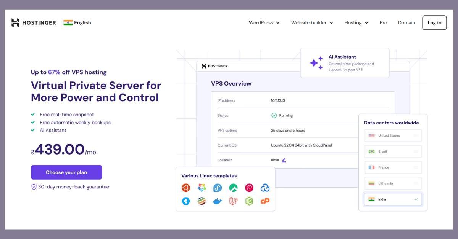Select Lithuania data center option
The image size is (458, 239).
(393, 183)
